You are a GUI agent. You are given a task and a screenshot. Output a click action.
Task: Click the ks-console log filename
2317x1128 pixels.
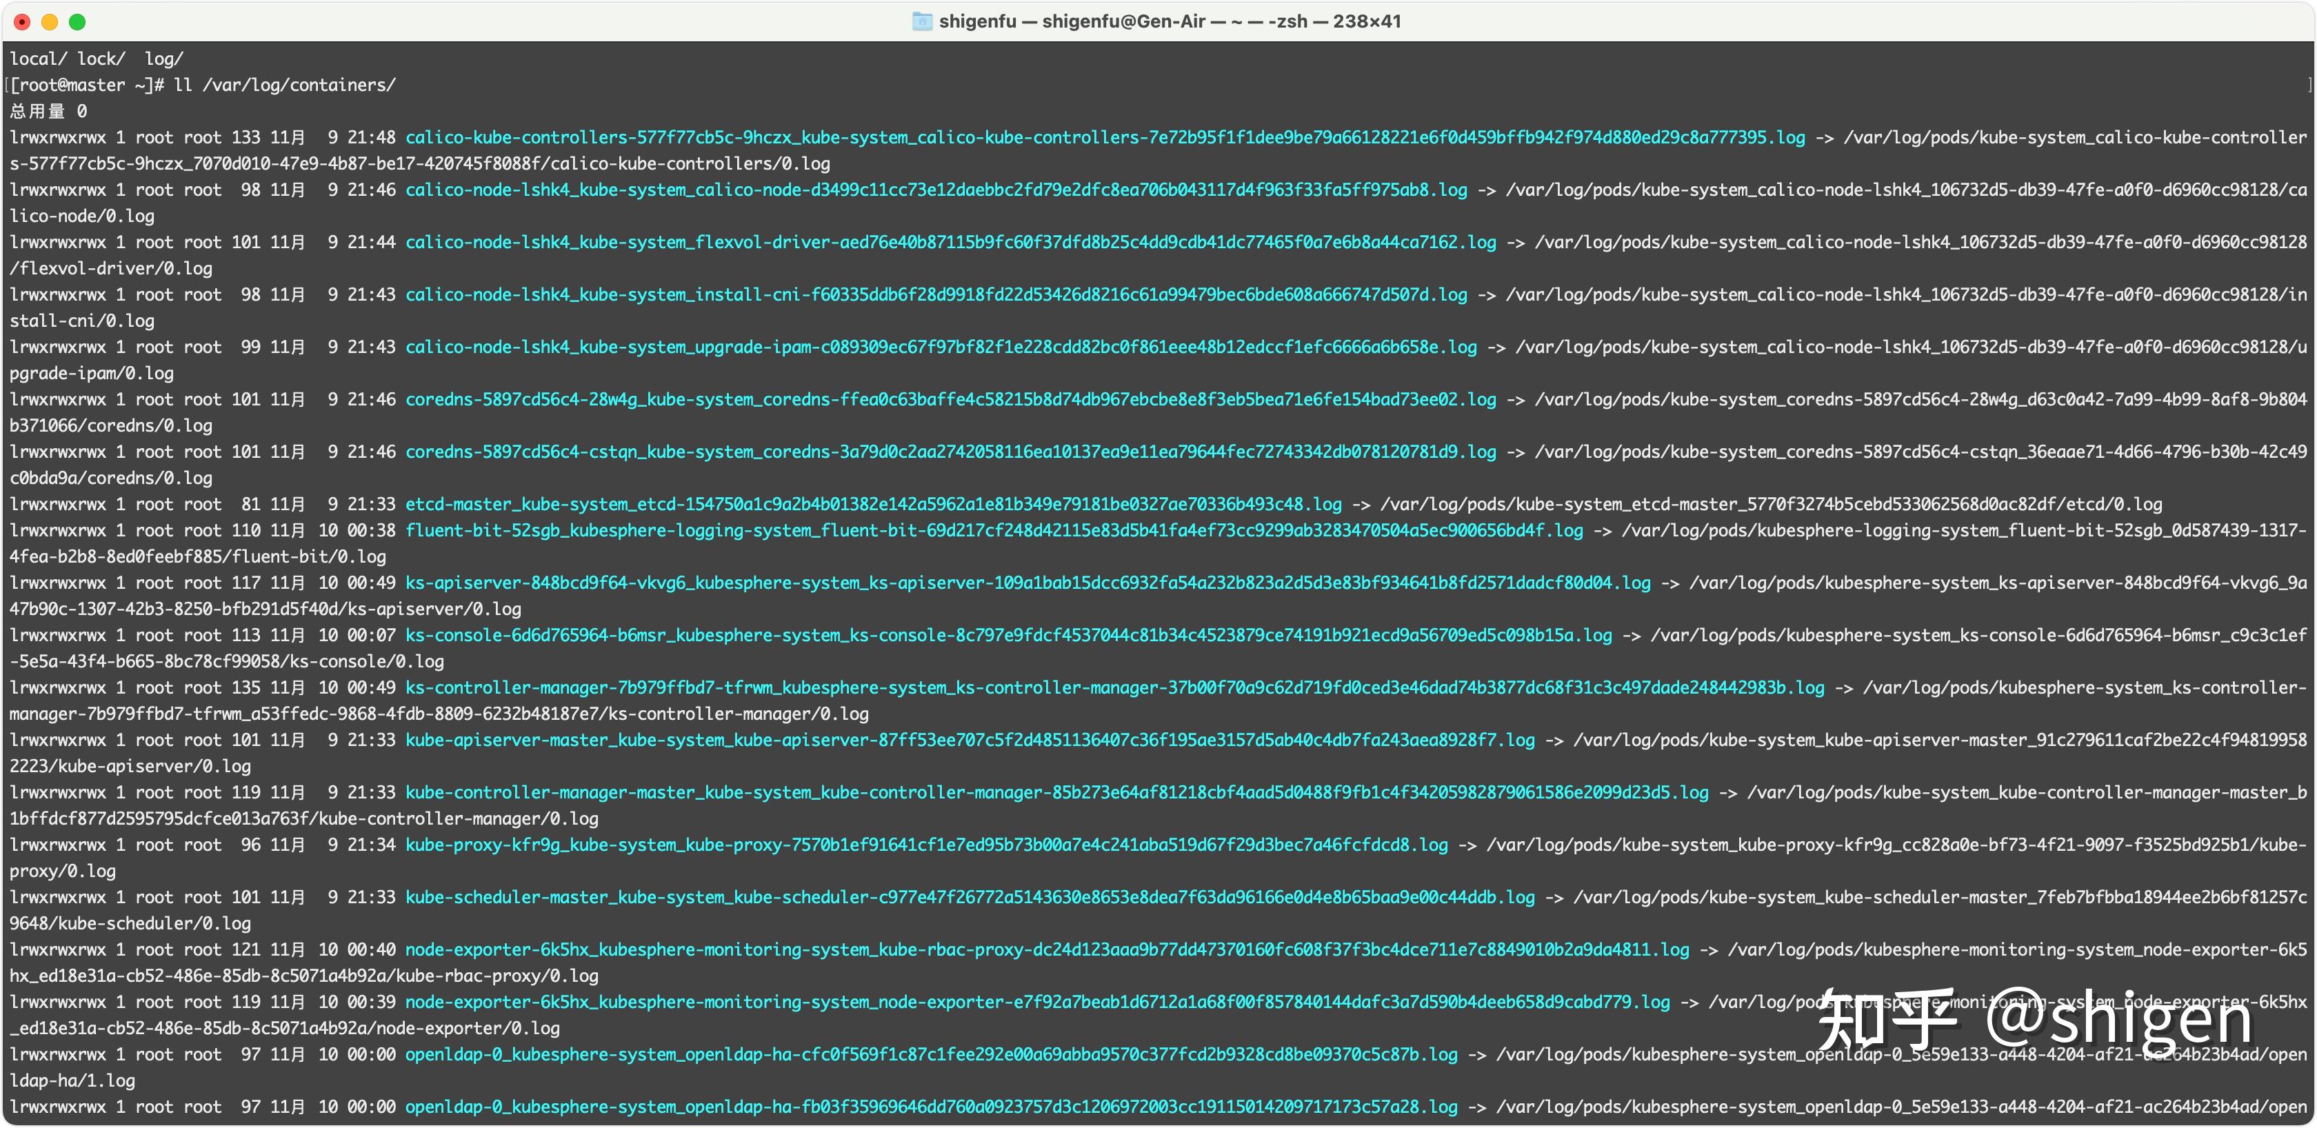(x=1008, y=635)
